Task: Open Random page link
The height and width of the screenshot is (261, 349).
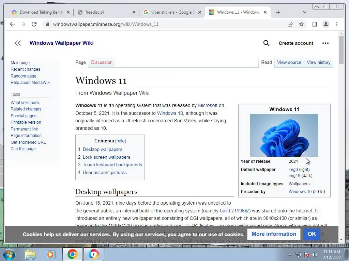Action: (x=24, y=76)
